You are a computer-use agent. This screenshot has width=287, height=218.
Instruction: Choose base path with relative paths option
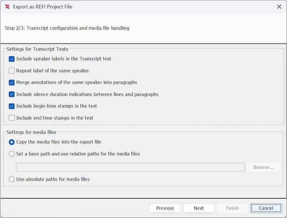click(12, 154)
